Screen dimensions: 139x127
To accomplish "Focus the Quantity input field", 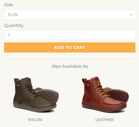I will coord(70,35).
